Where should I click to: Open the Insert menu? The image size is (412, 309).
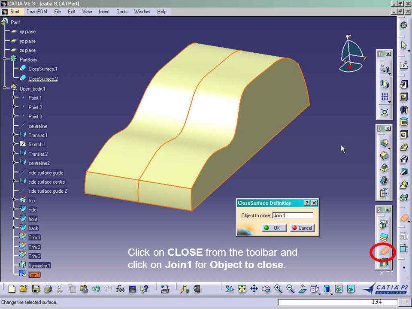tap(104, 12)
